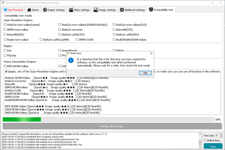Click the Video settings clapperboard icon
Viewport: 225px width, 150px height.
click(x=71, y=10)
